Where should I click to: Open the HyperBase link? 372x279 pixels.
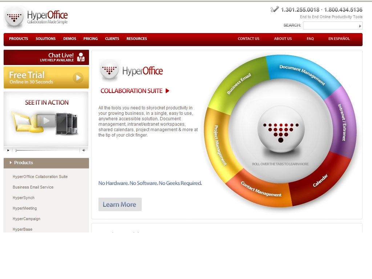pos(23,230)
